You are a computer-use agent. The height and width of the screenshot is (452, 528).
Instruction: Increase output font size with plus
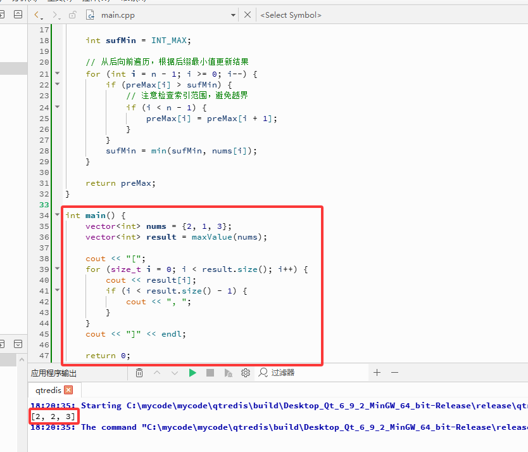[377, 373]
